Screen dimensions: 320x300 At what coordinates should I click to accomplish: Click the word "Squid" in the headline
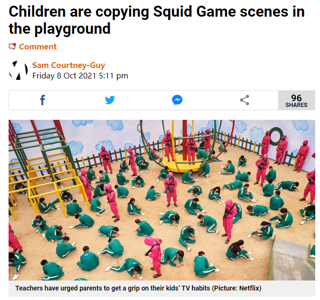tap(172, 12)
